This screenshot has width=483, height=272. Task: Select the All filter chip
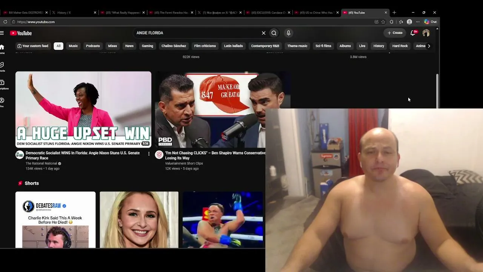click(58, 46)
